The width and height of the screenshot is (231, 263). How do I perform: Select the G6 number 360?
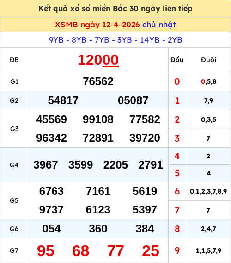tap(98, 229)
